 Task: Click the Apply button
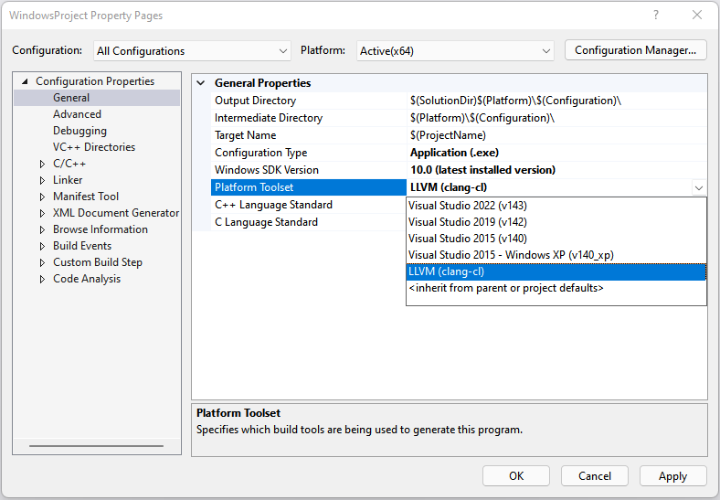coord(673,475)
